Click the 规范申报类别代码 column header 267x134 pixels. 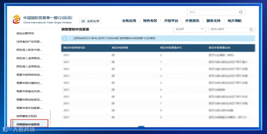[x=74, y=48]
